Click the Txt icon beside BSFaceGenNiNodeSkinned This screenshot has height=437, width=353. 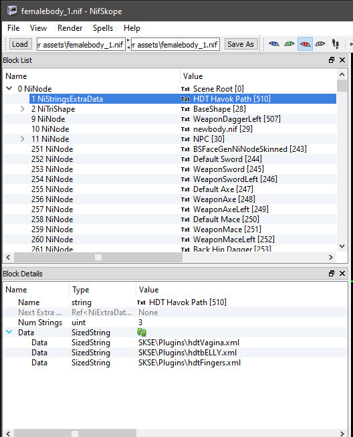pos(185,149)
